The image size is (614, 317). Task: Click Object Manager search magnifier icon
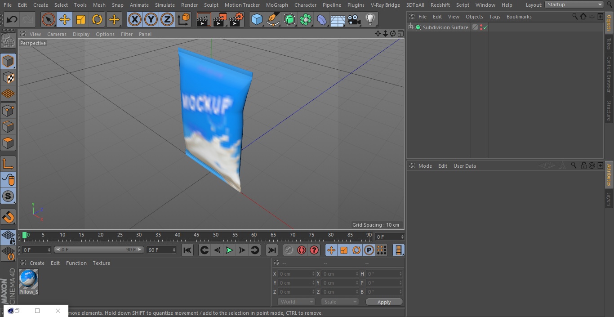click(x=574, y=16)
